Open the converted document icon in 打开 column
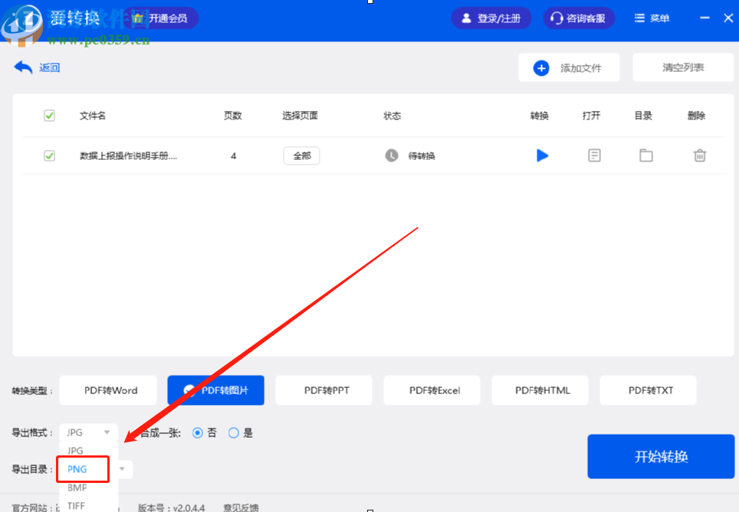Image resolution: width=739 pixels, height=512 pixels. coord(594,155)
